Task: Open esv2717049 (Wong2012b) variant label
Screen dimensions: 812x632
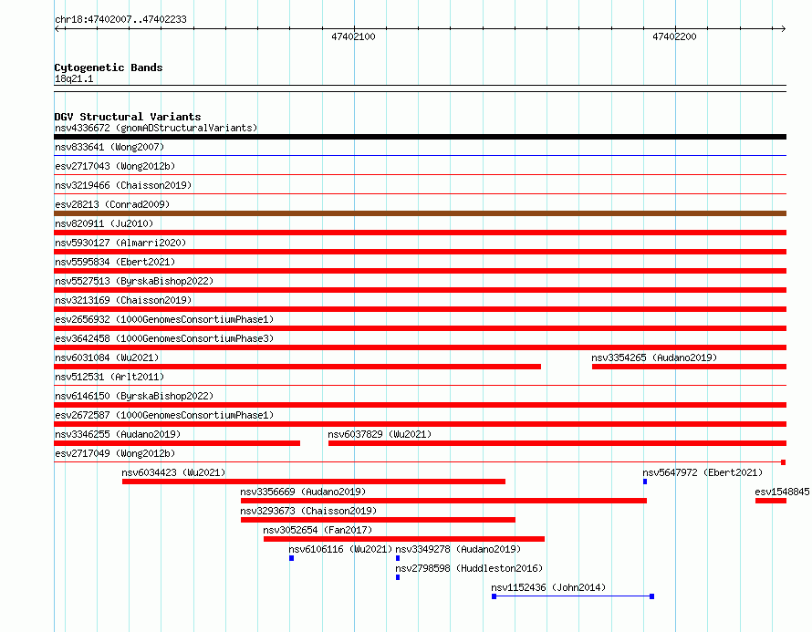Action: click(115, 453)
